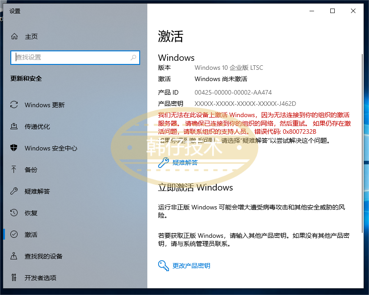Click the 产品密钥 row label
Viewport: 369px width, 295px height.
point(171,104)
